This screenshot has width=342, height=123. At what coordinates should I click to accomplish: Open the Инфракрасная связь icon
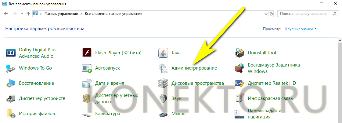(239, 98)
